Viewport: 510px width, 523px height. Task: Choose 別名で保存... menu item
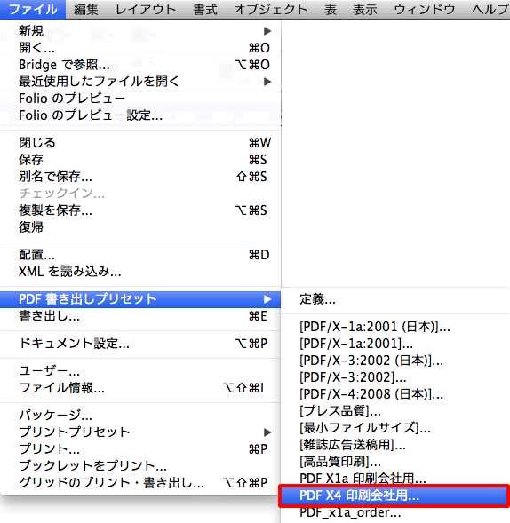pos(140,177)
